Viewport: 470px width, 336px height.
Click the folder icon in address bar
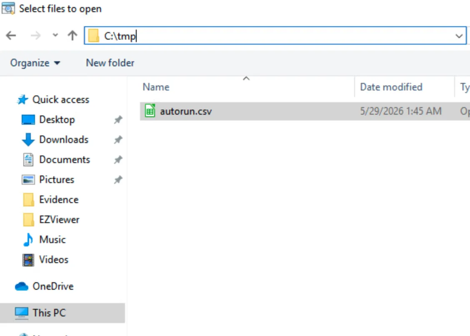[93, 36]
